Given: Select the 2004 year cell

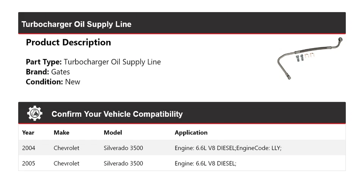Looking at the screenshot, I should tap(28, 148).
